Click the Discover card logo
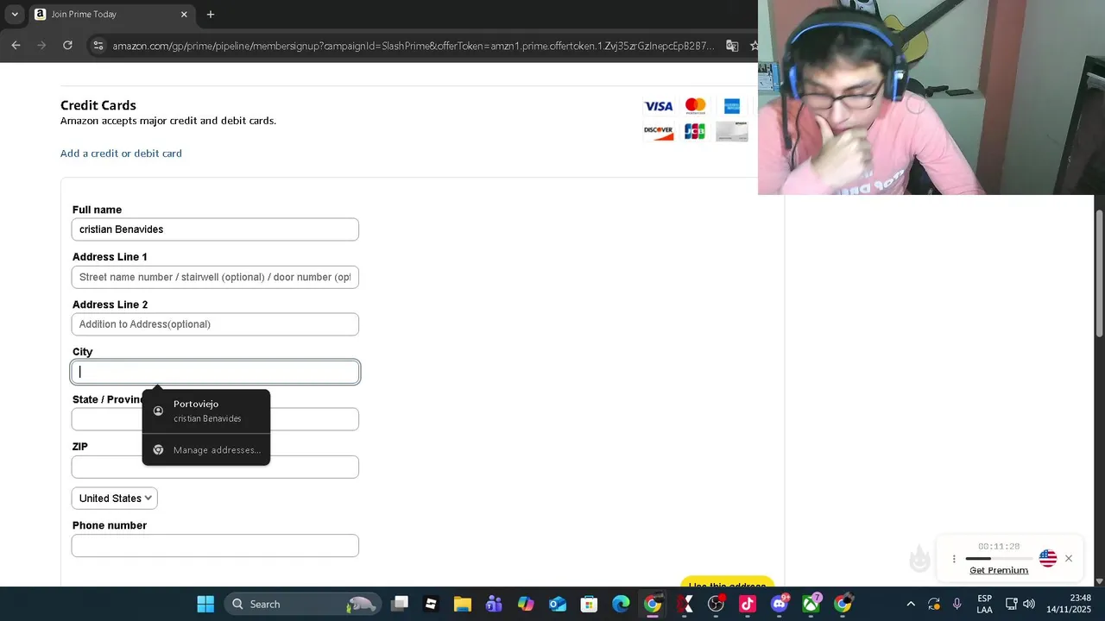 659,132
